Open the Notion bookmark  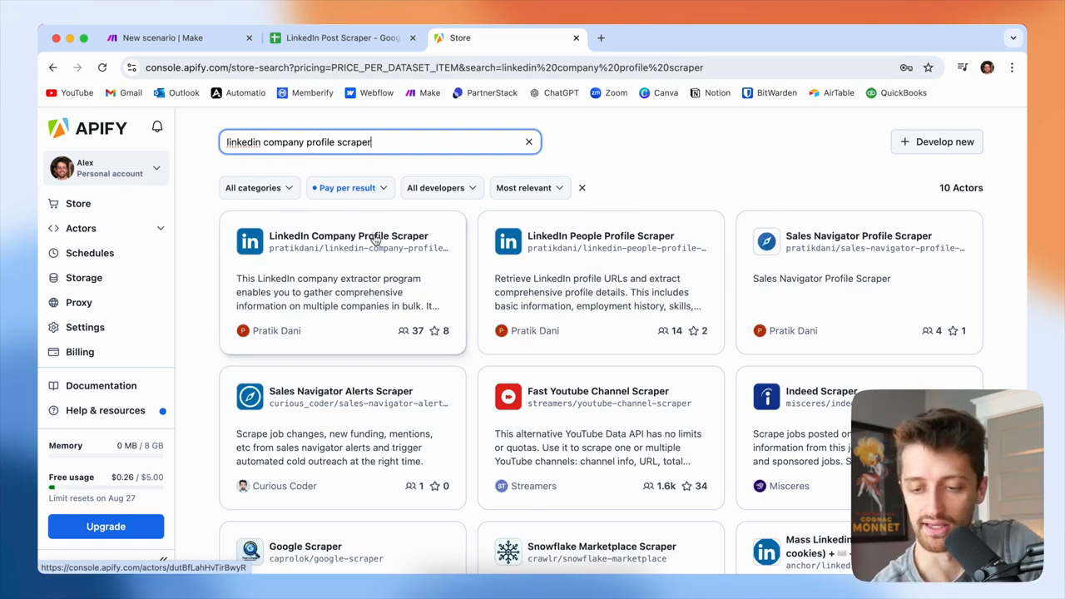tap(710, 93)
